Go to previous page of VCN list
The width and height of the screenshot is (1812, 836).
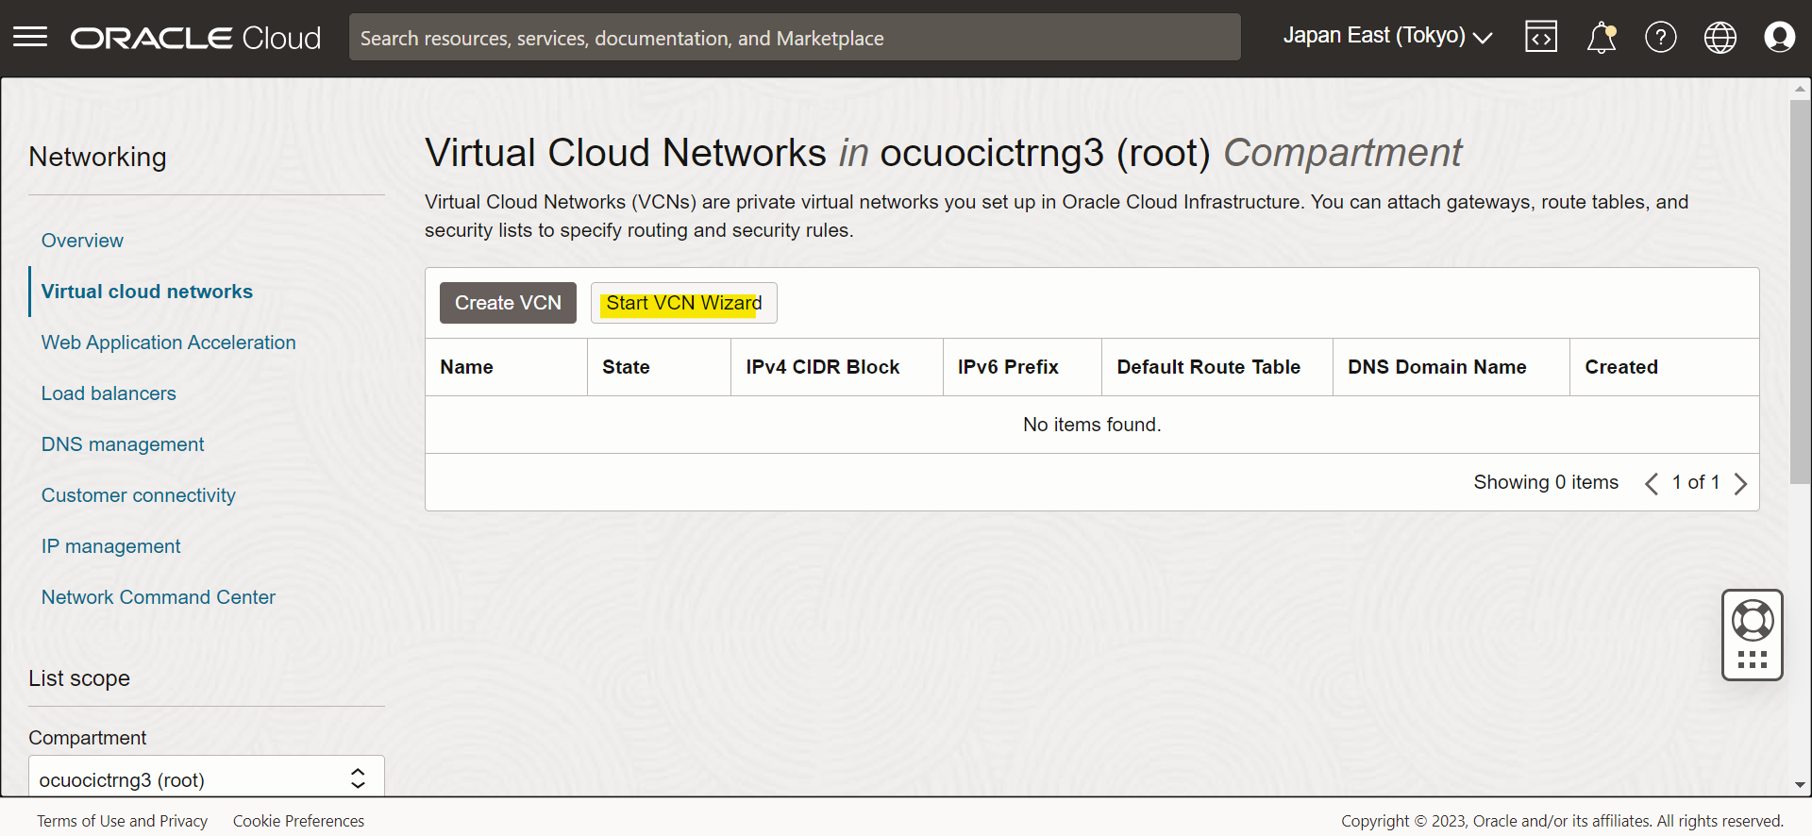click(1652, 483)
